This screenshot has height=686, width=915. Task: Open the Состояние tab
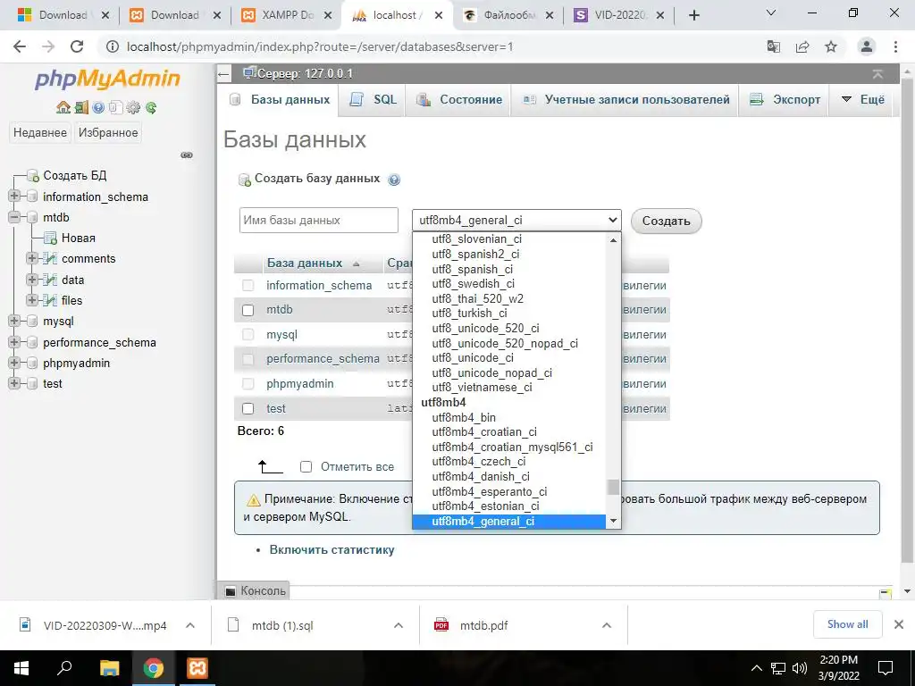[x=458, y=100]
